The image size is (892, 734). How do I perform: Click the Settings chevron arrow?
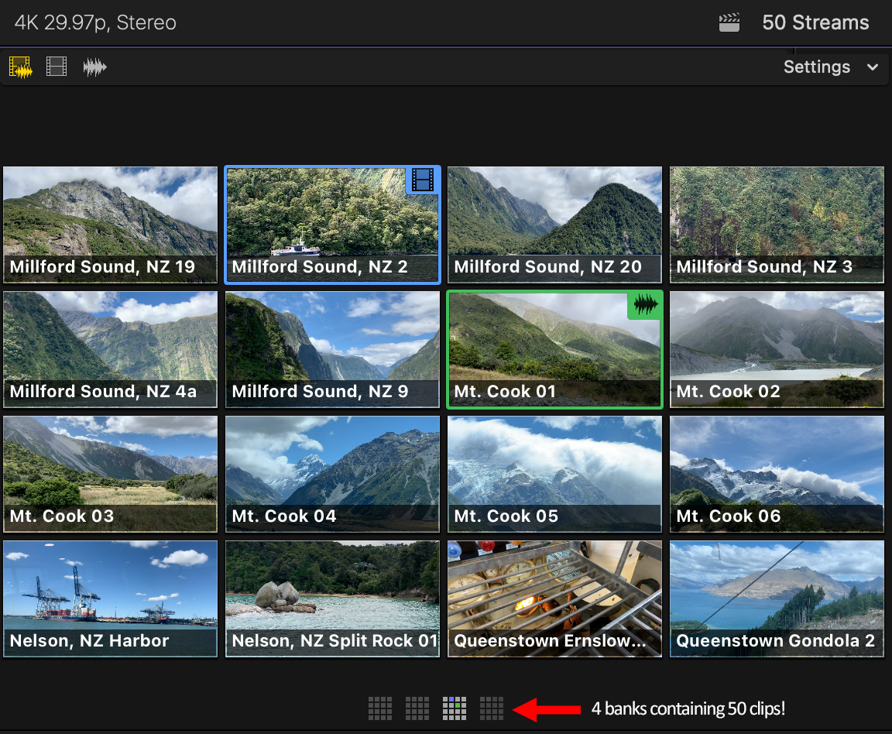tap(873, 67)
